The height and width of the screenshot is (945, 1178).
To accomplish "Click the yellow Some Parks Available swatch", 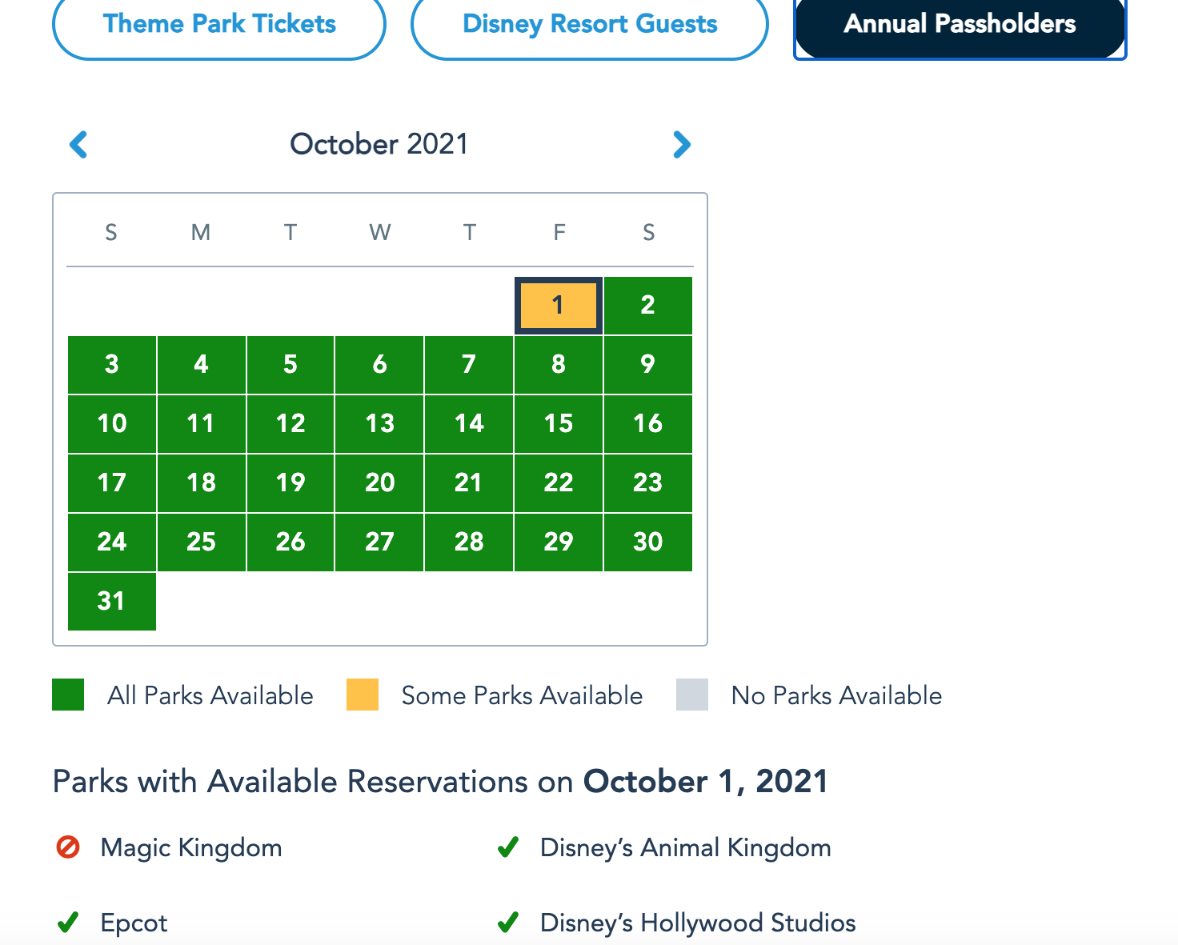I will [x=363, y=695].
